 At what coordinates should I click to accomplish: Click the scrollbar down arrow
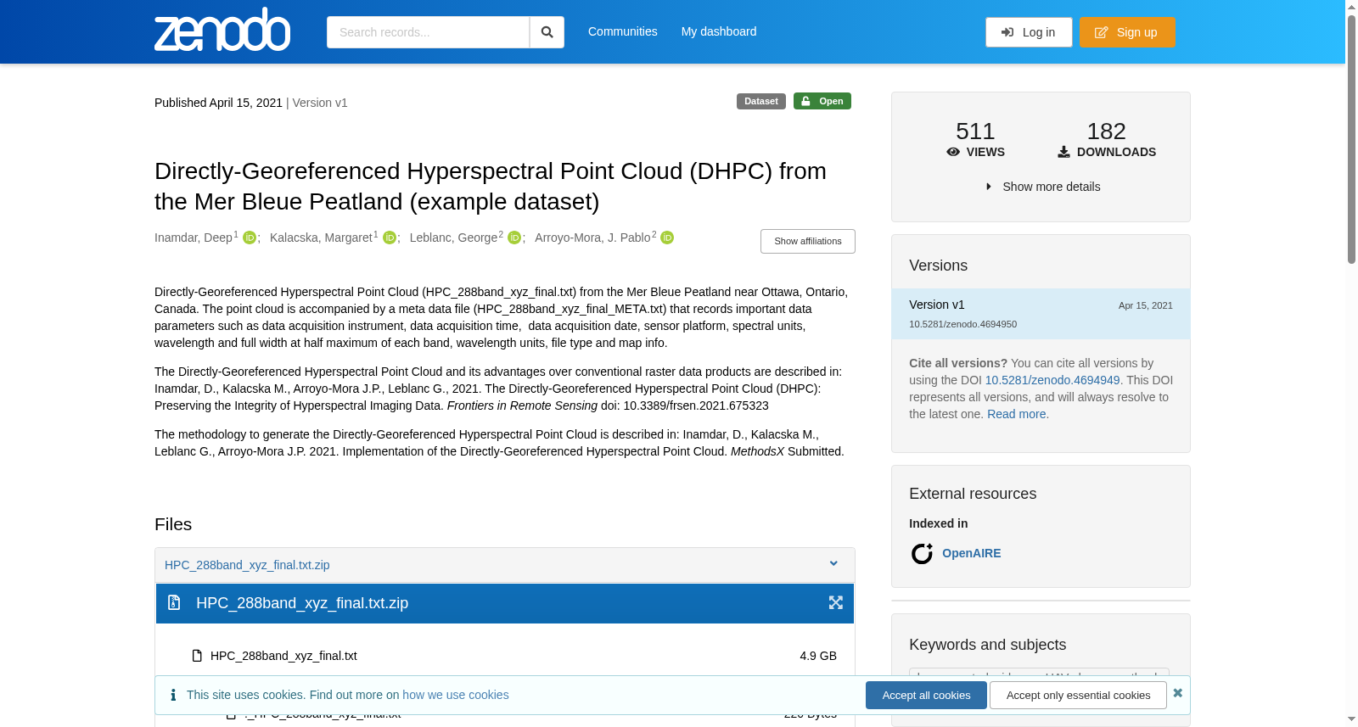click(1351, 719)
